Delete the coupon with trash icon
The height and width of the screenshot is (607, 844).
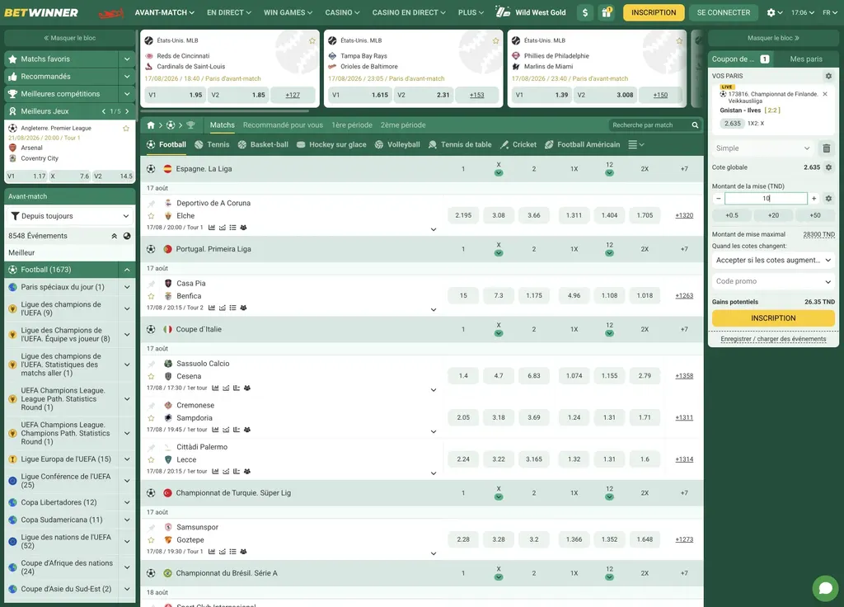coord(826,148)
